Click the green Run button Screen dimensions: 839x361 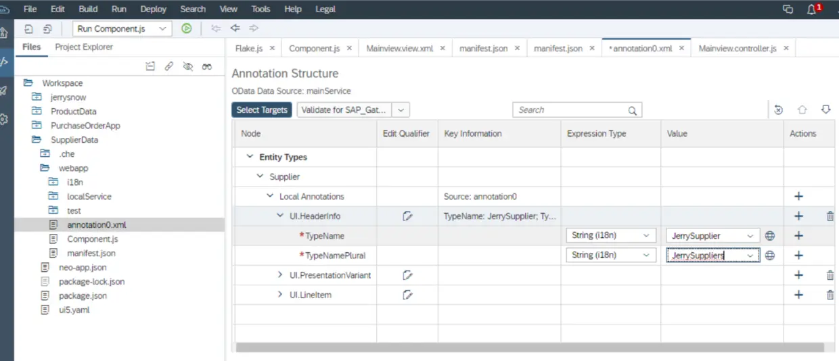187,28
